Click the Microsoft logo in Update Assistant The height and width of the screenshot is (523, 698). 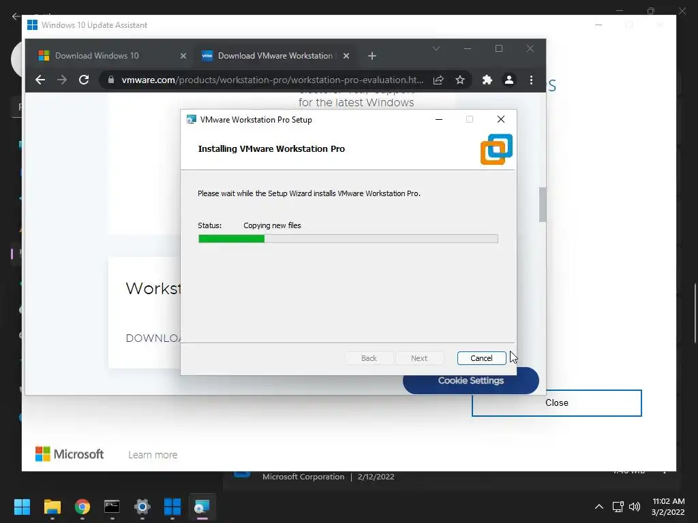70,454
